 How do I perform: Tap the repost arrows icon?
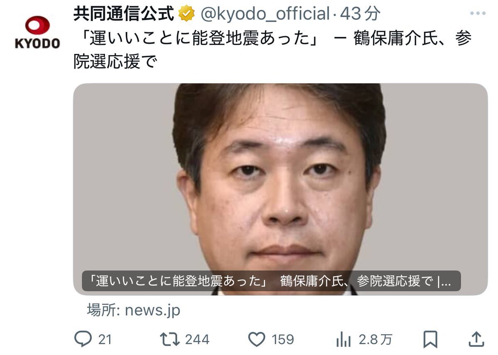170,340
